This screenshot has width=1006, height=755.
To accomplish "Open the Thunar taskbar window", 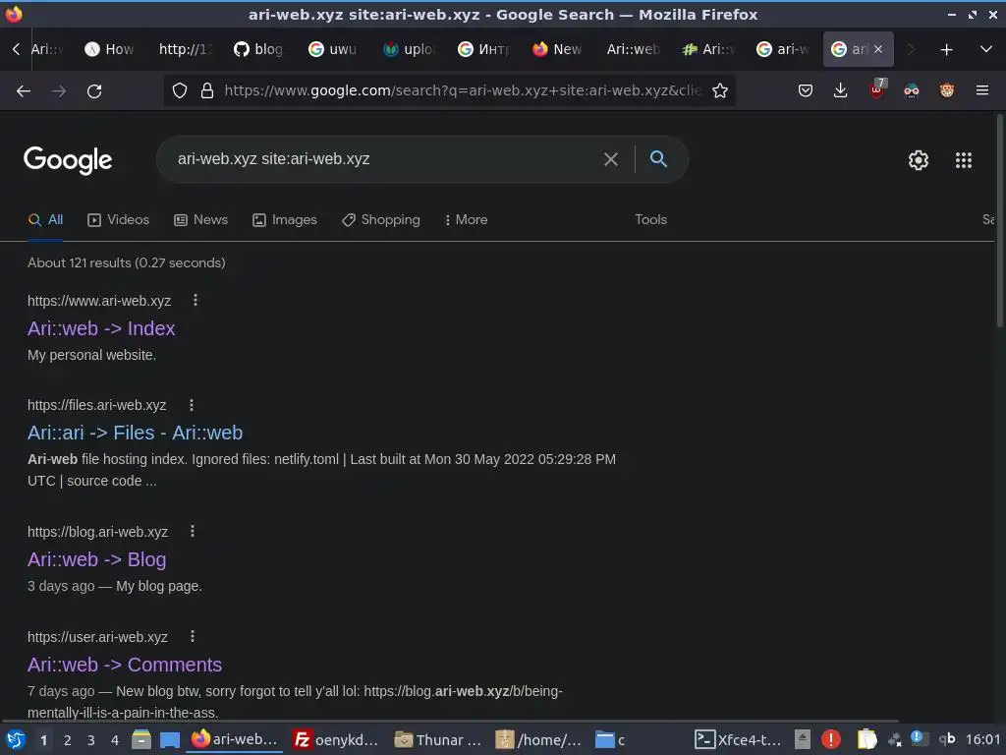I will (x=437, y=739).
